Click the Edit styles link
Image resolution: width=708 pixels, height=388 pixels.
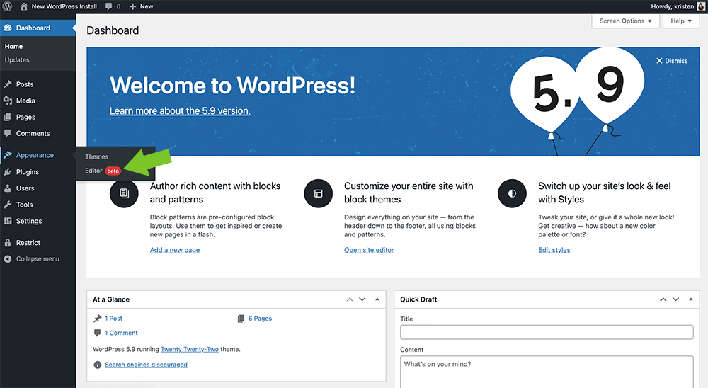click(554, 250)
